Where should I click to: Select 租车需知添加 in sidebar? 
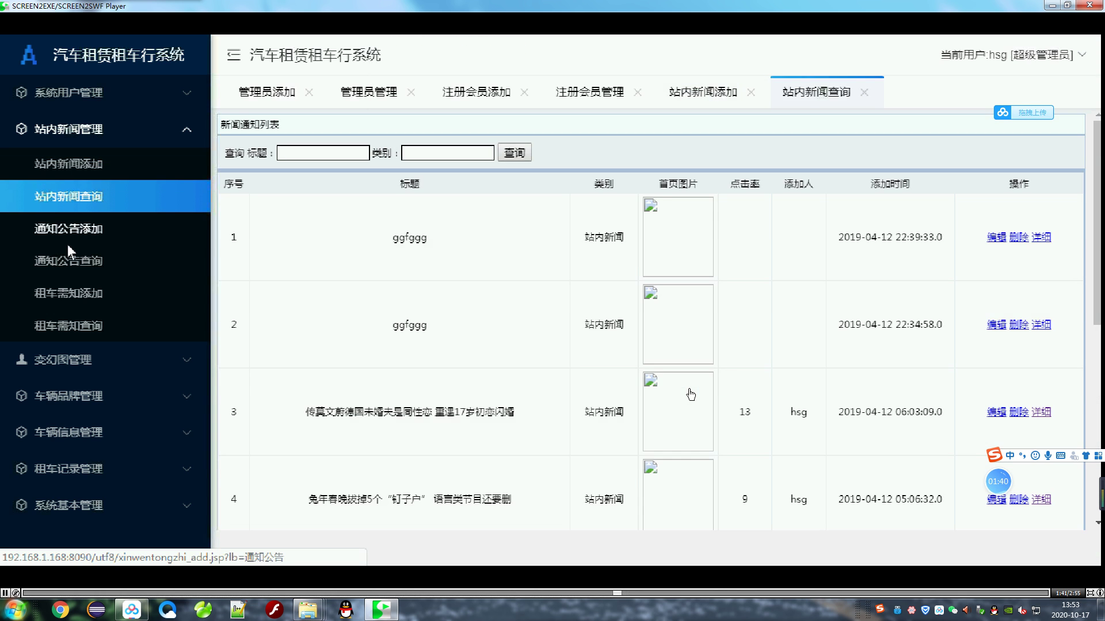105,293
